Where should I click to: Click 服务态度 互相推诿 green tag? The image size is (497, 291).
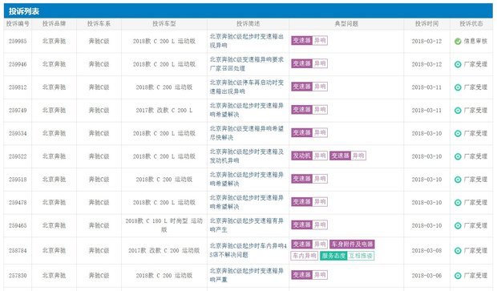[x=347, y=256]
